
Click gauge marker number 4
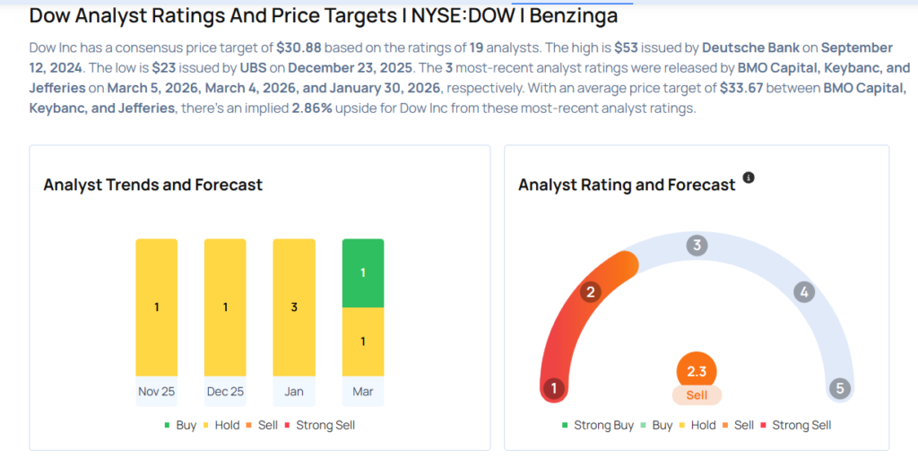pyautogui.click(x=804, y=292)
